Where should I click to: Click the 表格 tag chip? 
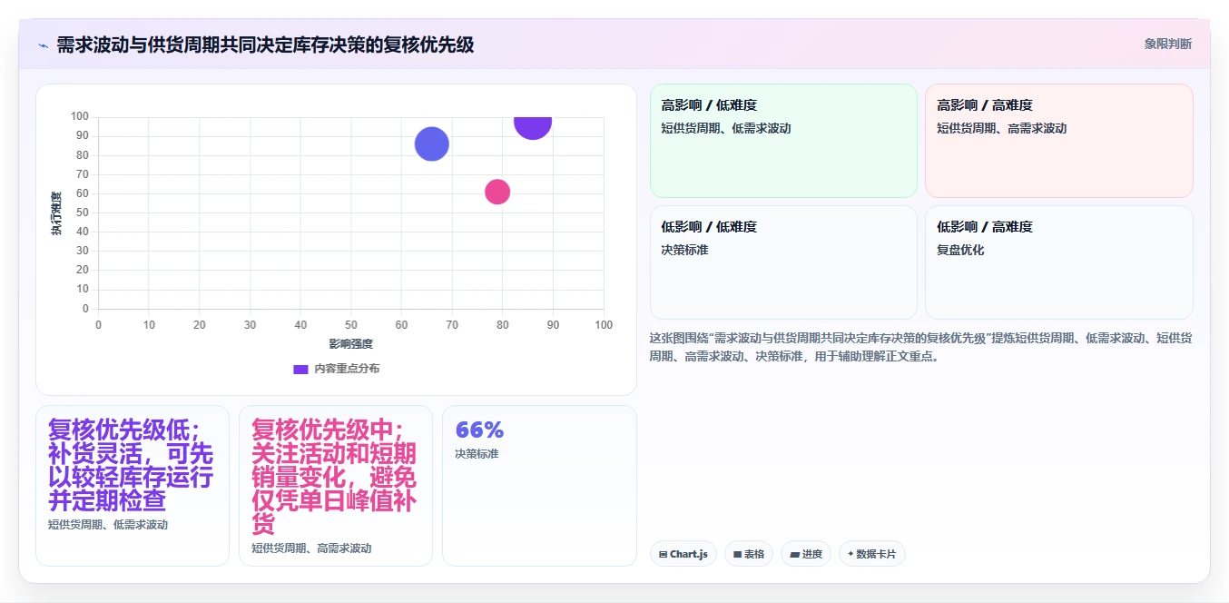[x=749, y=554]
